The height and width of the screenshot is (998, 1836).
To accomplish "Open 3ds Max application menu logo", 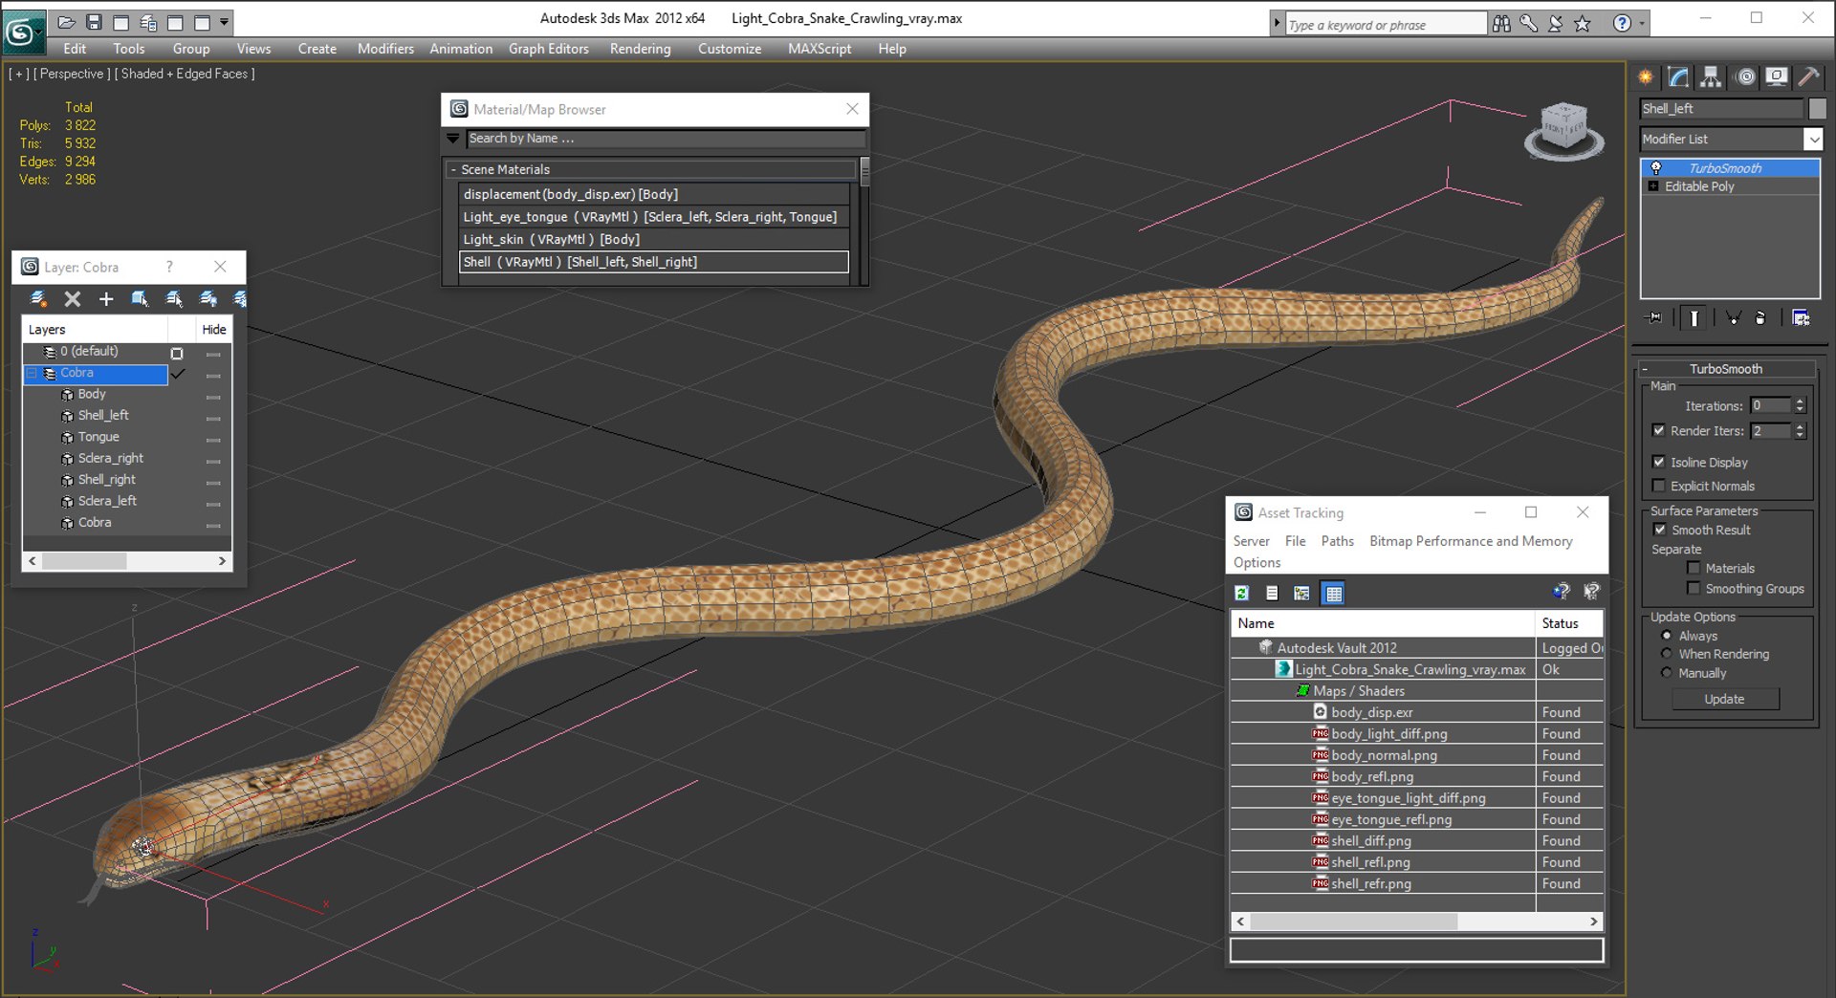I will tap(23, 33).
